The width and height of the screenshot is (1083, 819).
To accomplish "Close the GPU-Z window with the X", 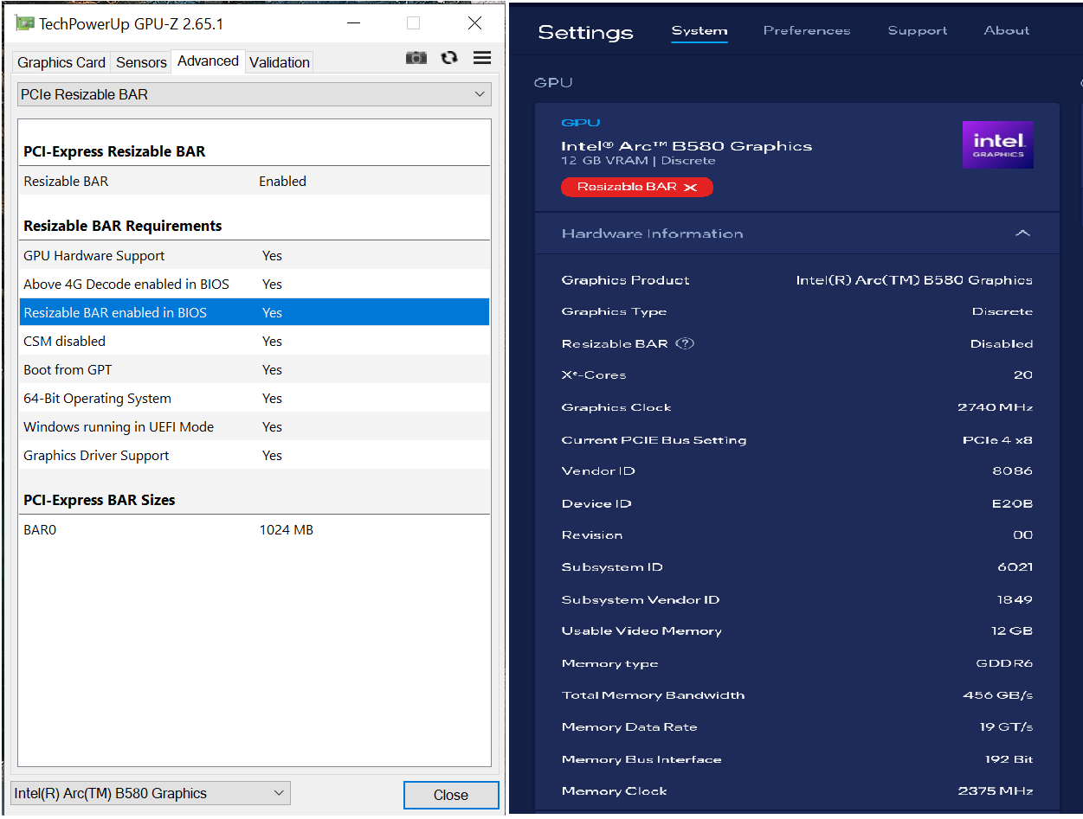I will (474, 23).
